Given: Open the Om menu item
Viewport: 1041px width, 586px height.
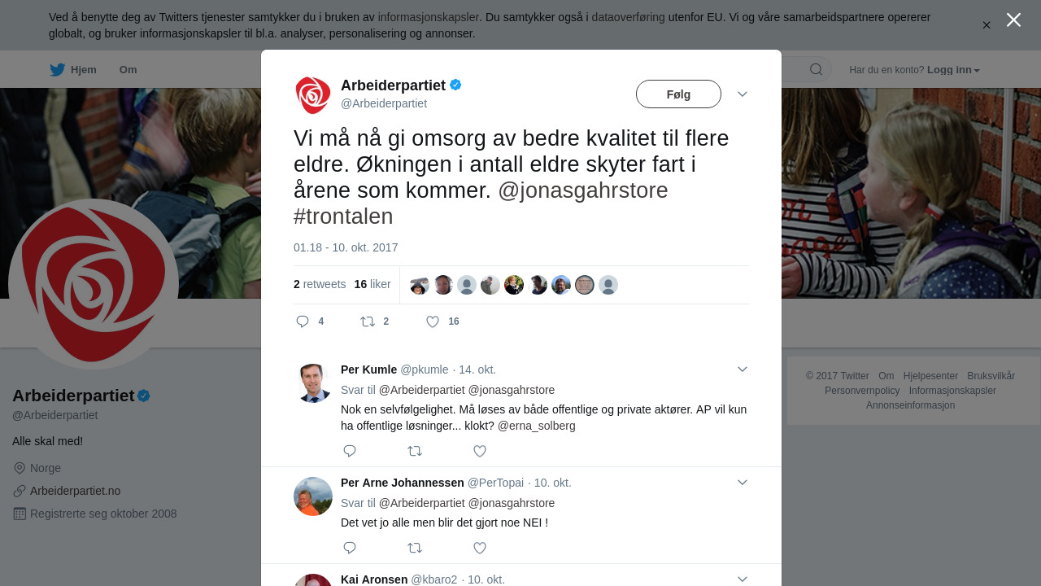Looking at the screenshot, I should [128, 70].
